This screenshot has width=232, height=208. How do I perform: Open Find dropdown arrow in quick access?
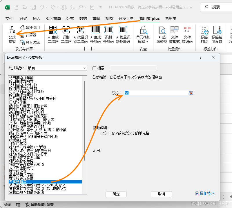click(x=85, y=7)
